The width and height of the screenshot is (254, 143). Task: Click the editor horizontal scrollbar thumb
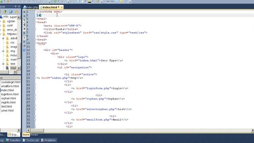tap(37, 130)
